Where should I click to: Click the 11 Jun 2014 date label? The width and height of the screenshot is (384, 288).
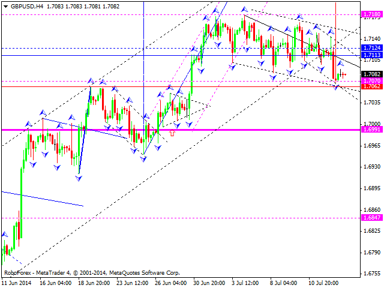tap(18, 281)
